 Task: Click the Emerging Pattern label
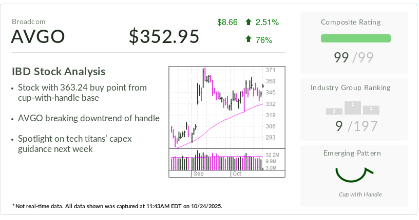(x=352, y=153)
